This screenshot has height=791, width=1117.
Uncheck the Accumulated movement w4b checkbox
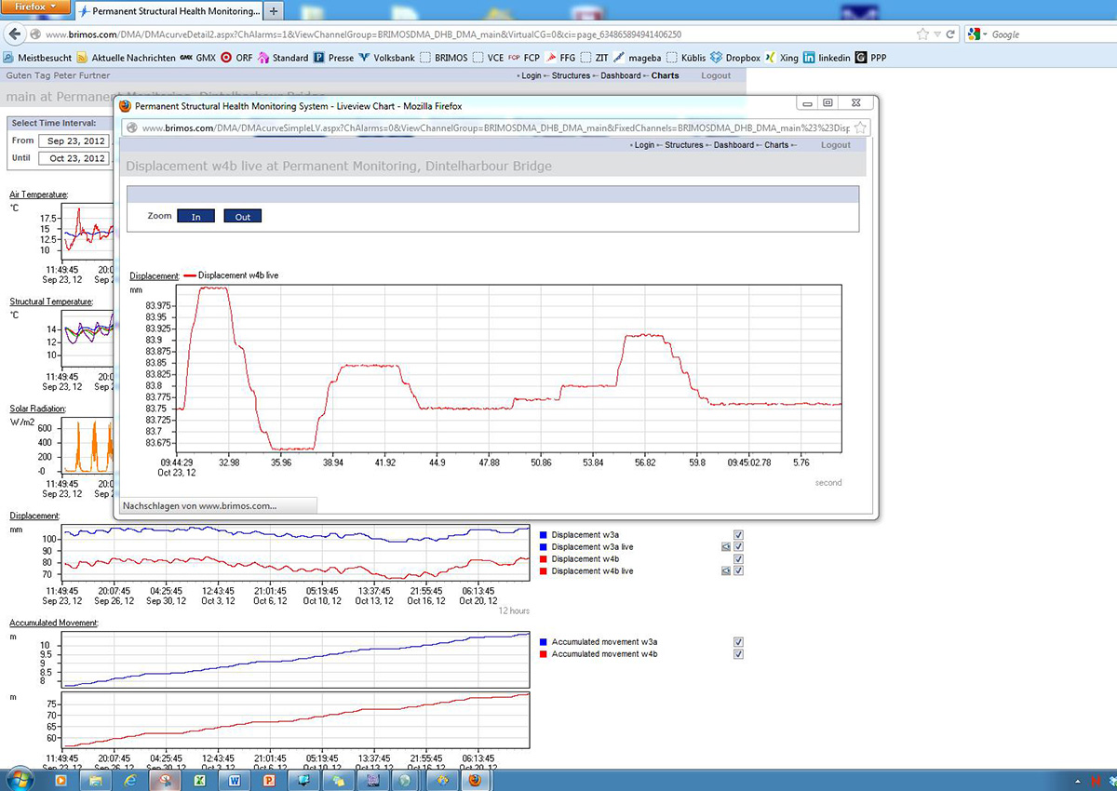click(738, 654)
